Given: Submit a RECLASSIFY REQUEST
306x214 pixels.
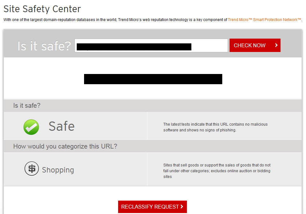Looking at the screenshot, I should click(x=152, y=207).
